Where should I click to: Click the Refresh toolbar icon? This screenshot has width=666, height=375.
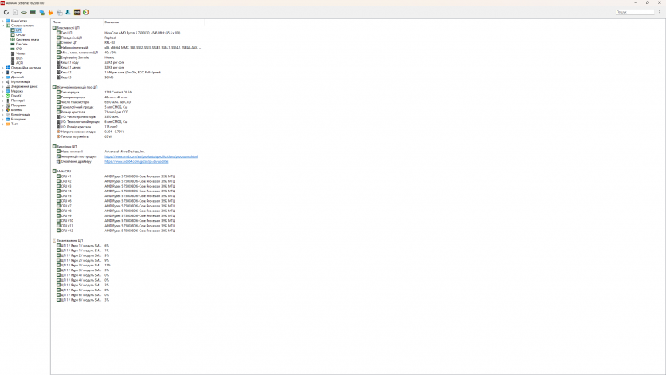click(x=6, y=12)
